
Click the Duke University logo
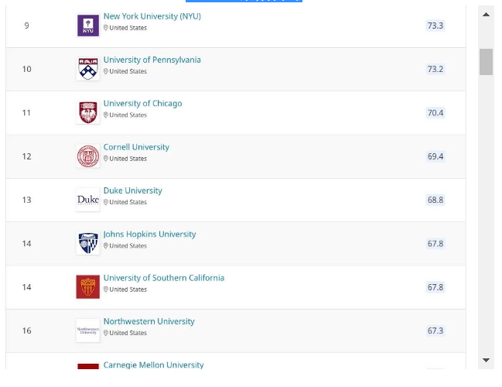point(88,200)
